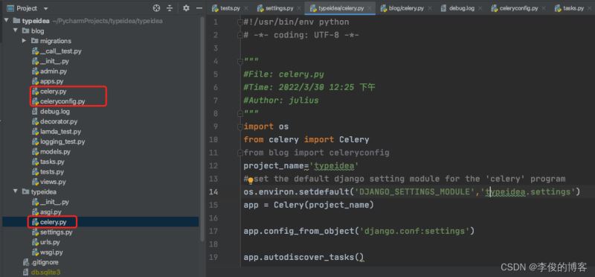Screen dimensions: 595x277
Task: Click the intention lightbulb icon on line 13
Action: (251, 181)
